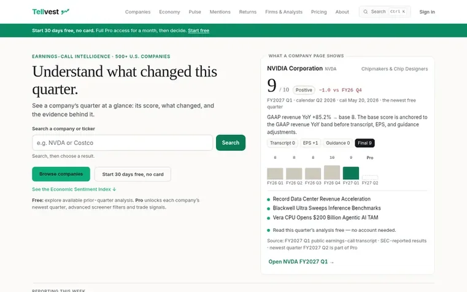
Task: Click the NVDA ticker label
Action: click(x=331, y=69)
